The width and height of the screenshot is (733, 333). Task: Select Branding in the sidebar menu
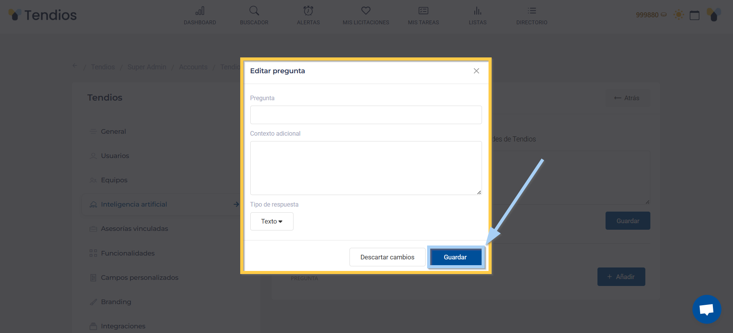[x=116, y=302]
